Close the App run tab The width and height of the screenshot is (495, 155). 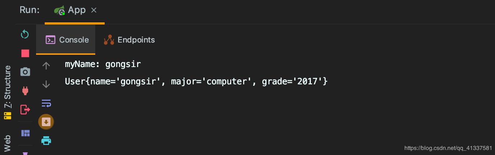tap(94, 10)
